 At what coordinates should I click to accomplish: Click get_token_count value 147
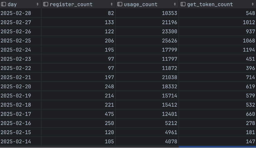click(250, 141)
